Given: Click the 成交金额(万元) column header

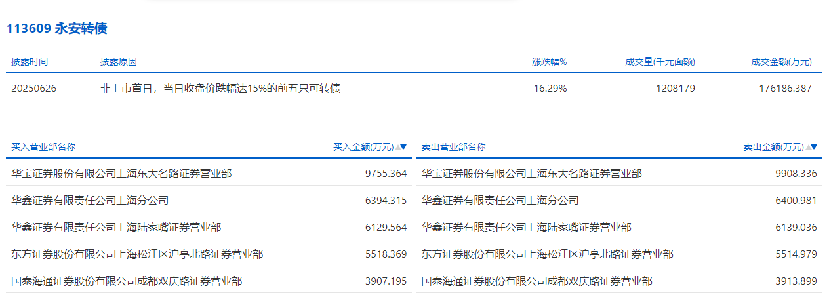Looking at the screenshot, I should coord(782,62).
